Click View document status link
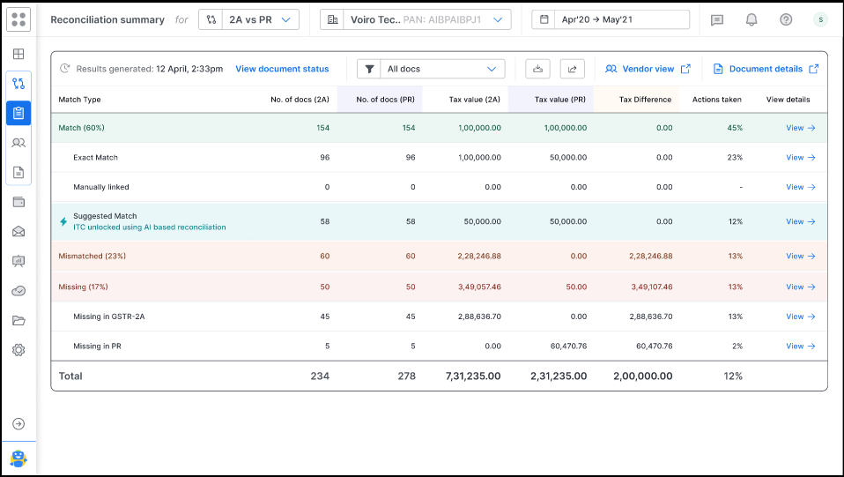The image size is (844, 477). tap(282, 69)
